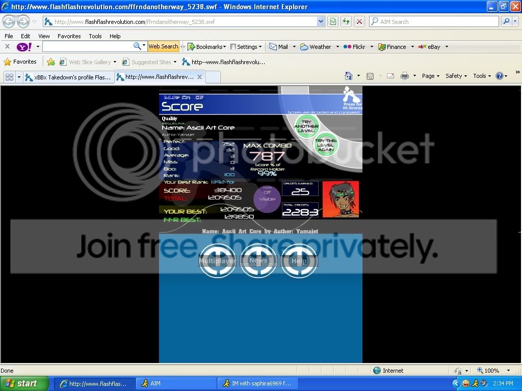Click the player avatar thumbnail
Viewport: 522px width, 391px height.
click(341, 199)
